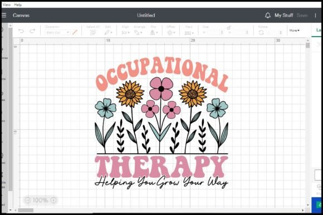323x215 pixels.
Task: Open the Edit tool dropdown
Action: tap(108, 32)
